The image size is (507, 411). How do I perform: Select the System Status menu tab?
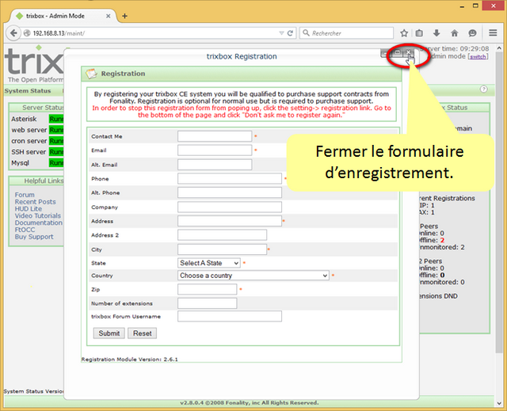point(28,91)
